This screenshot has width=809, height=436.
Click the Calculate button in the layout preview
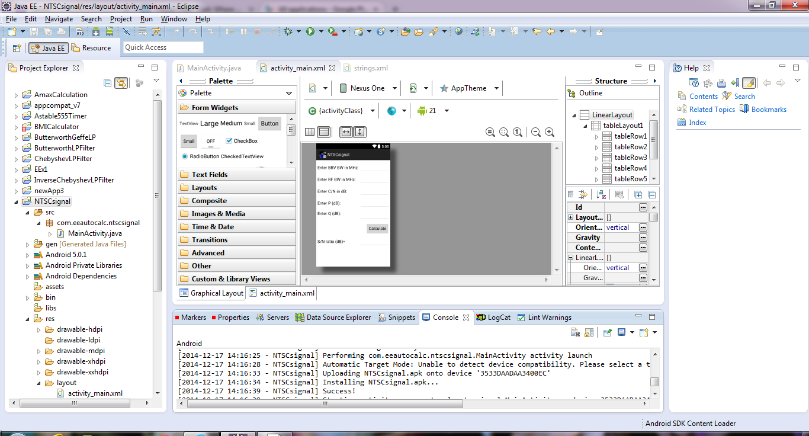(377, 228)
